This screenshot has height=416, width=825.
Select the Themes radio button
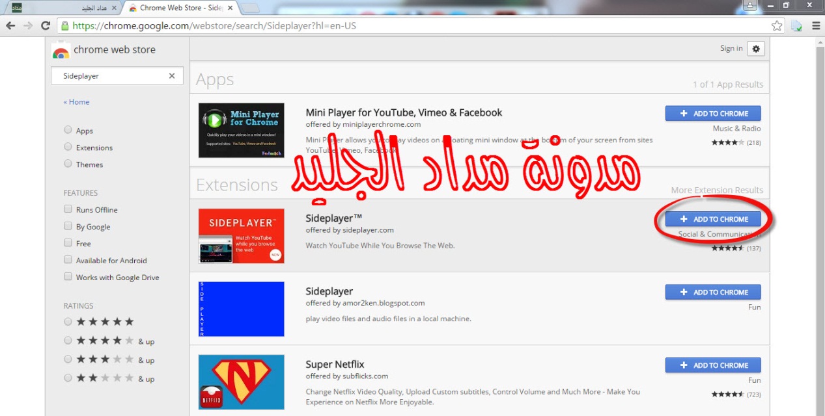click(x=68, y=164)
